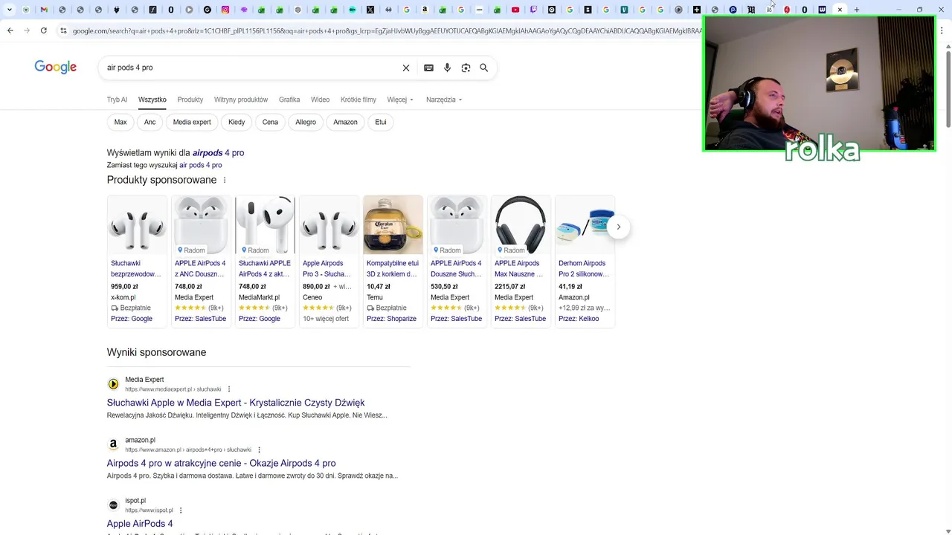Open MediaMarkt Słuchawki APPLE product image
952x535 pixels.
[x=265, y=225]
